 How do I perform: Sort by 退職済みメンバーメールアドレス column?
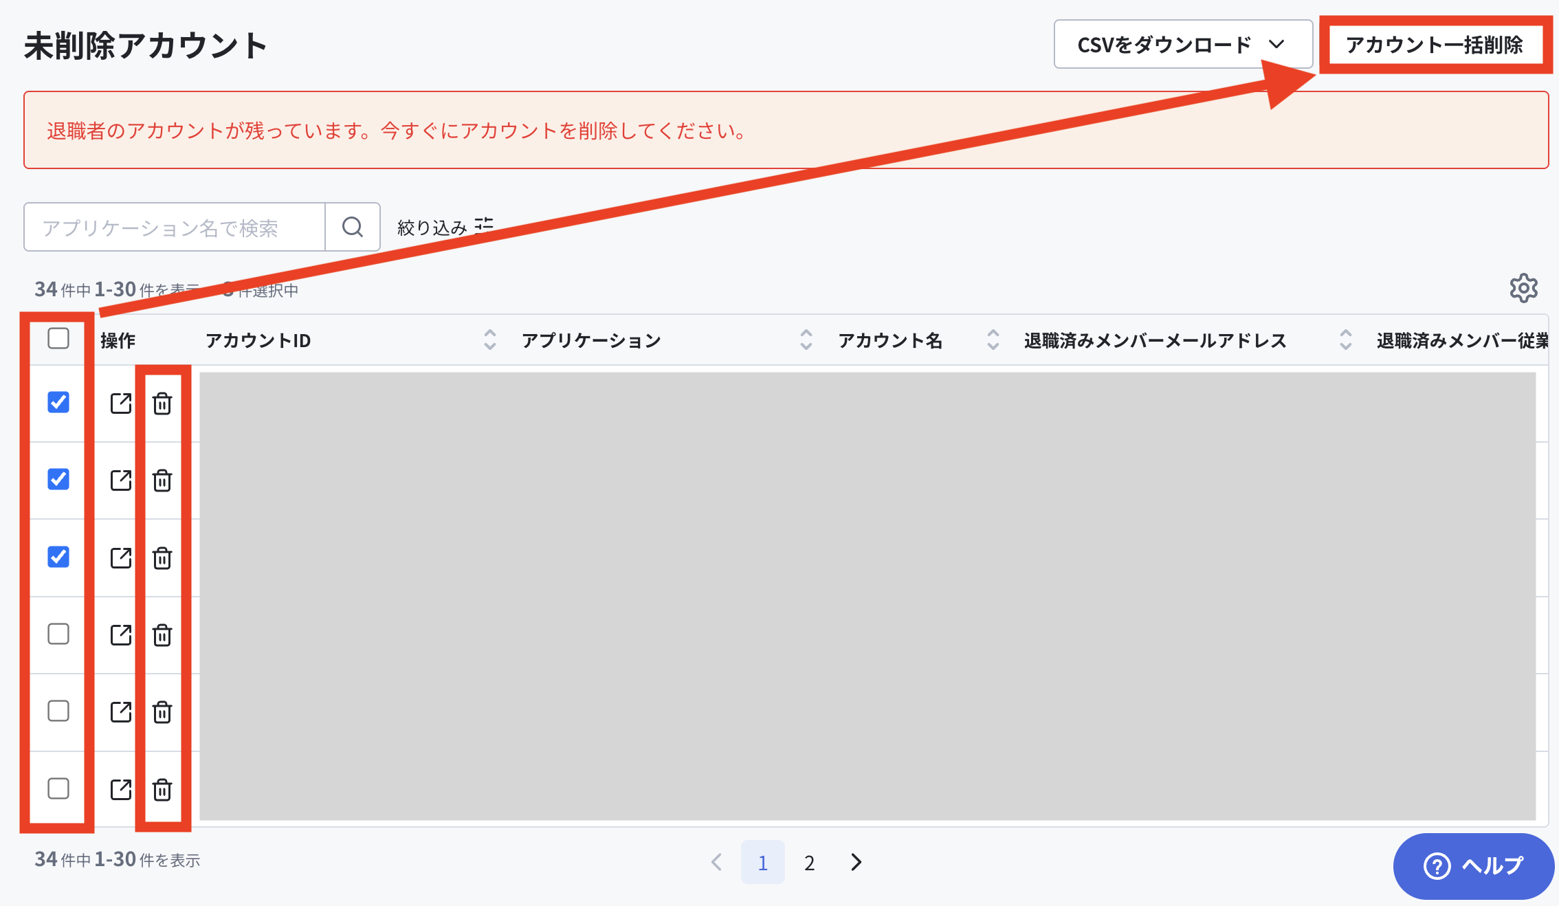click(x=1345, y=340)
